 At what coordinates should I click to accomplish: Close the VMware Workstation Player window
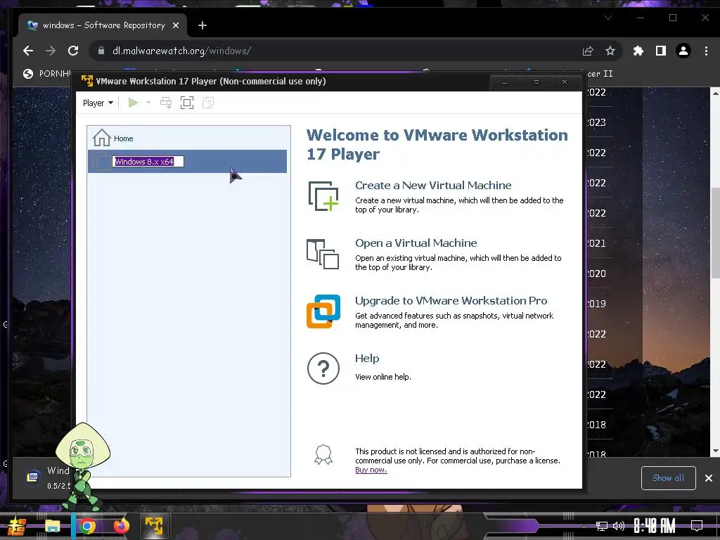tap(565, 82)
